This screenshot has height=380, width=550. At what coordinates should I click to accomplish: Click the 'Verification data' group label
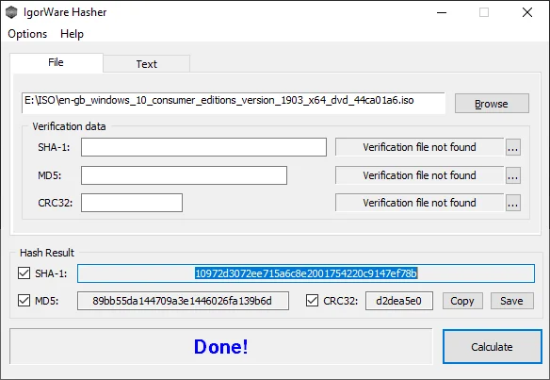[69, 126]
